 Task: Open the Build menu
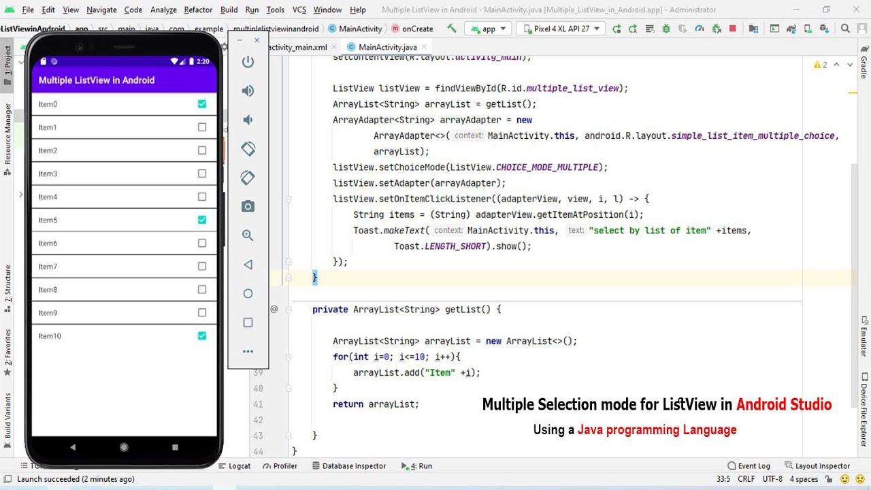coord(229,10)
